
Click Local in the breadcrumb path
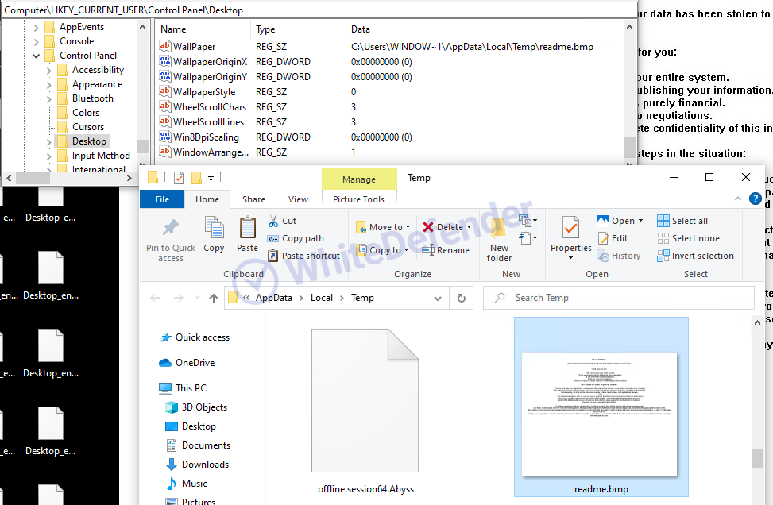pyautogui.click(x=322, y=298)
